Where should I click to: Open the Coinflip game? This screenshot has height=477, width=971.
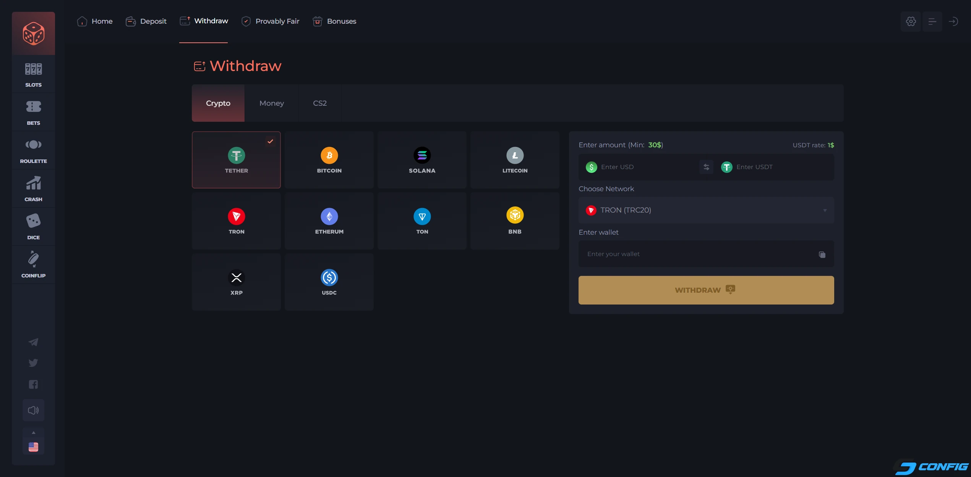pos(33,264)
